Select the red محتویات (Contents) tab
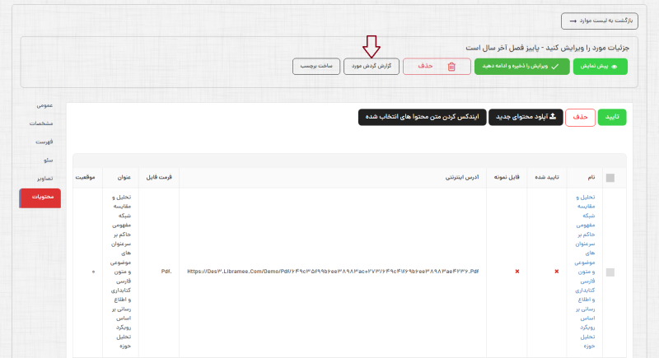The image size is (659, 358). (40, 198)
